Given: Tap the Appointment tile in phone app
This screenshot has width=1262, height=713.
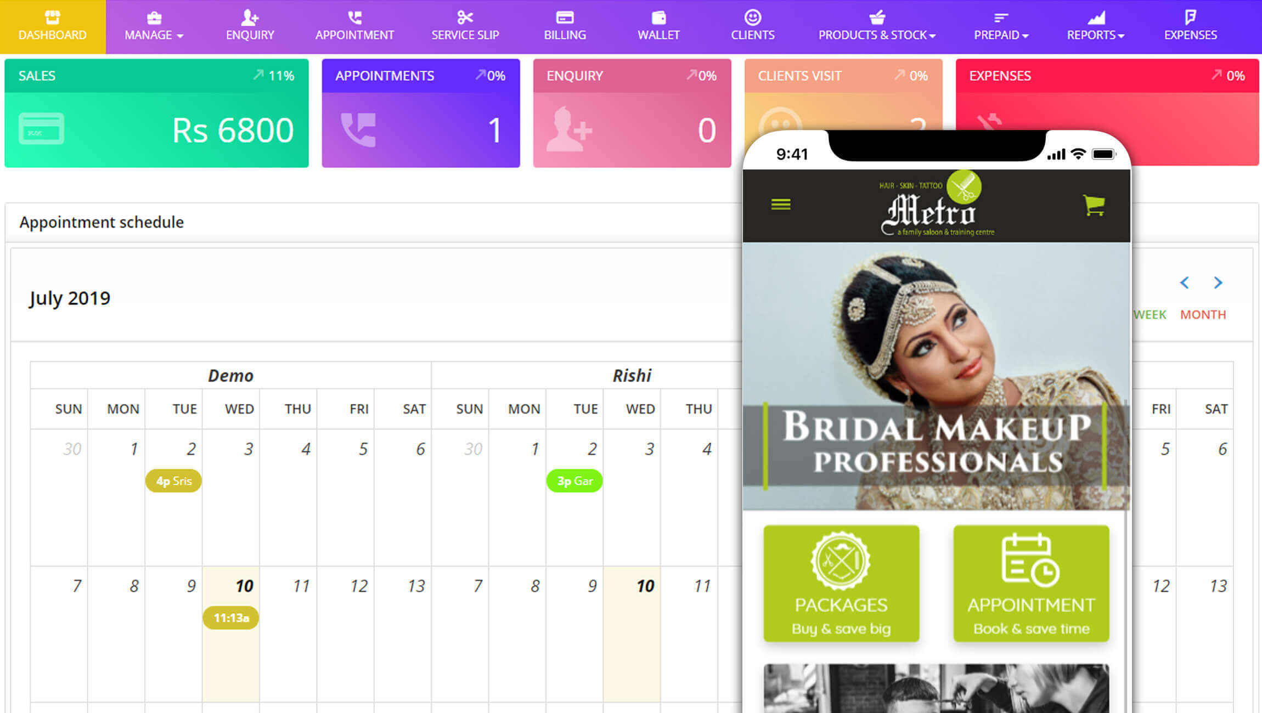Looking at the screenshot, I should 1031,584.
